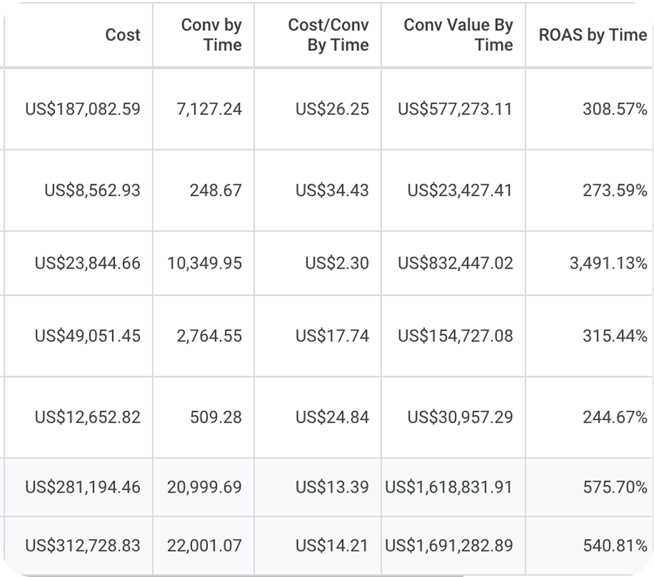
Task: Select the Cost/Conv By Time header
Action: (328, 35)
